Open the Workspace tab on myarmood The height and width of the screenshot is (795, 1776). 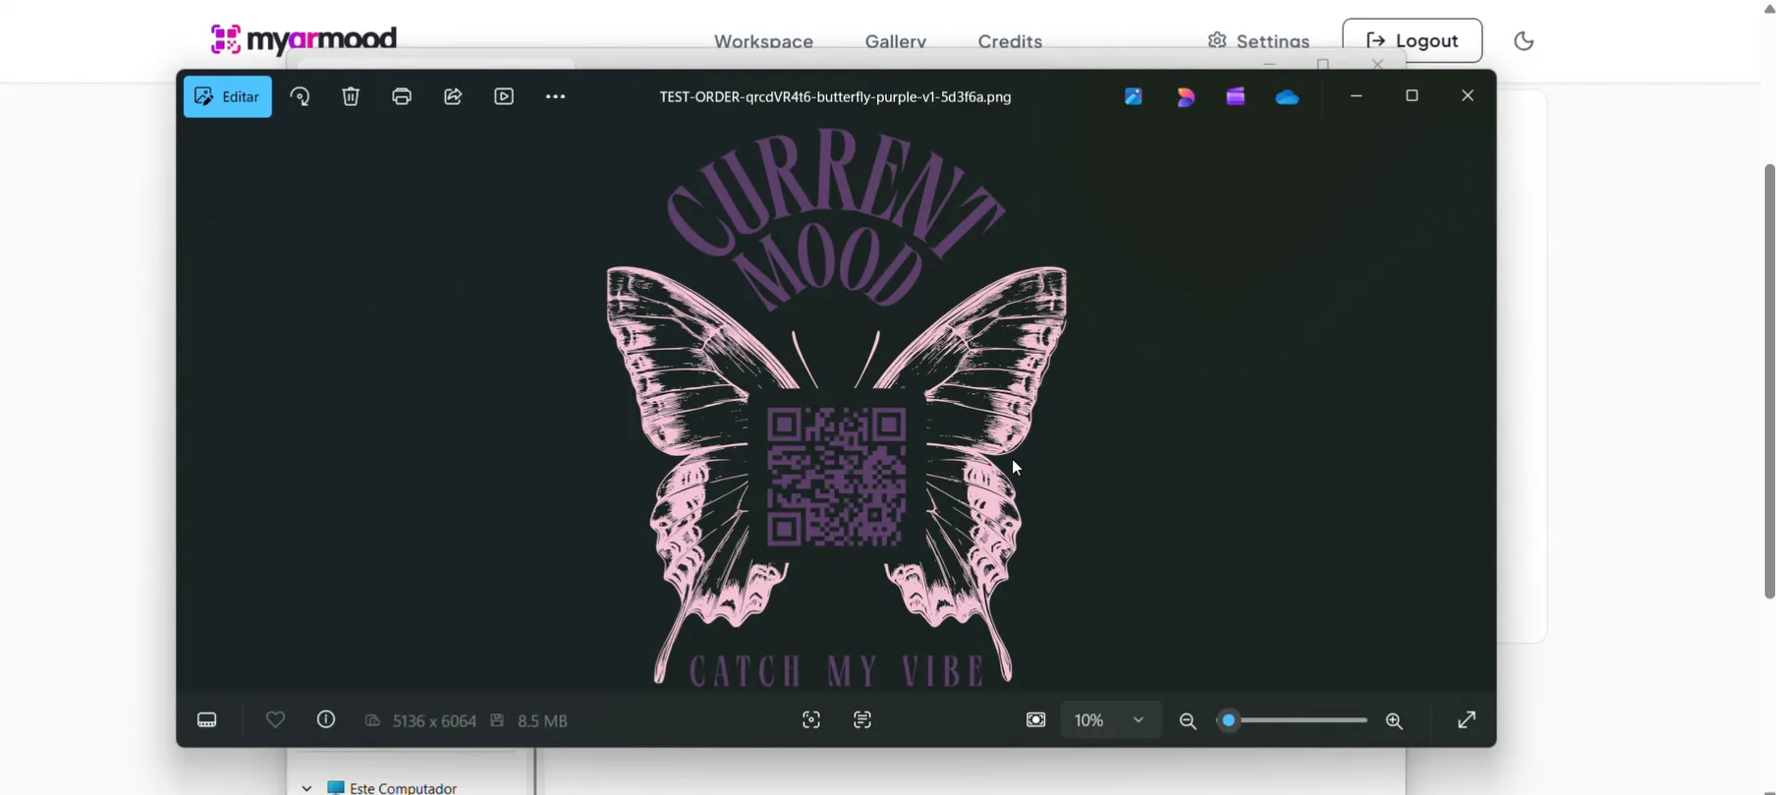click(763, 41)
